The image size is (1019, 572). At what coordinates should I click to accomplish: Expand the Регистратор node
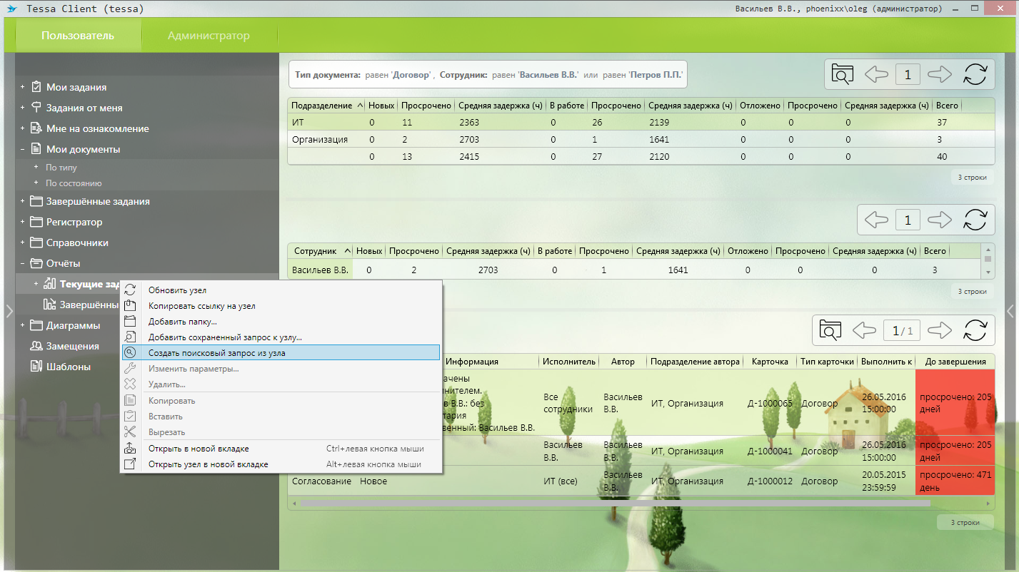point(23,222)
